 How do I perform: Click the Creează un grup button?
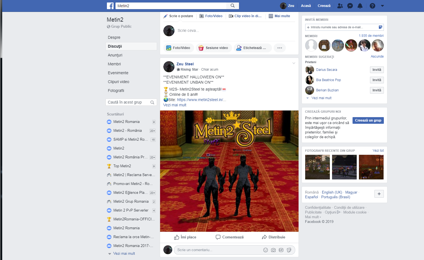point(368,120)
